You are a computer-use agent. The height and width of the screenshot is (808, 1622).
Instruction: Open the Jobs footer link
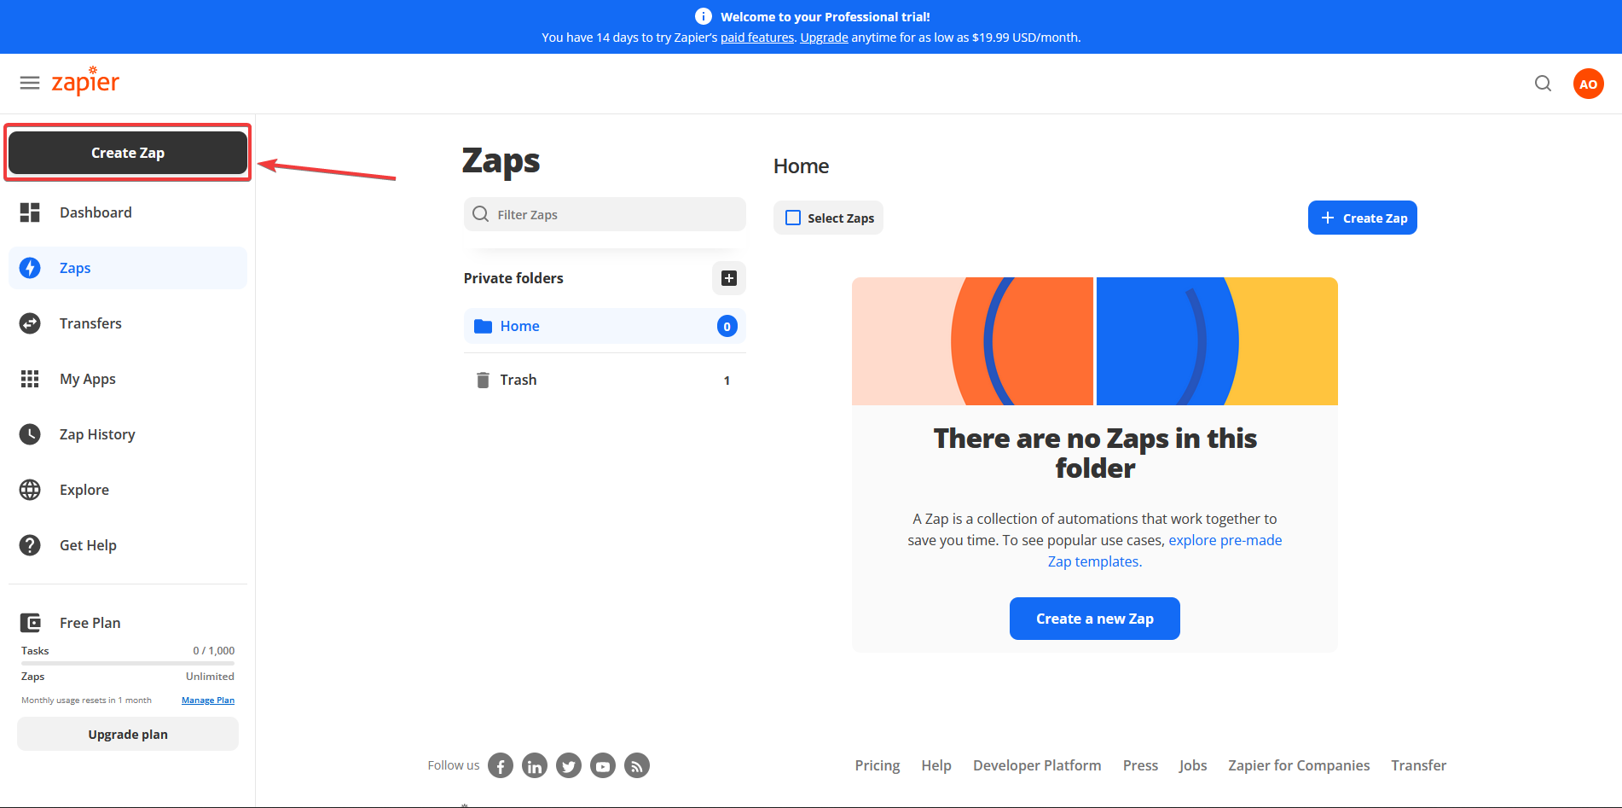coord(1193,765)
